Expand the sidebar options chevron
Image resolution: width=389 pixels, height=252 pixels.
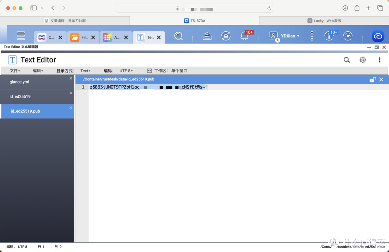point(42,8)
